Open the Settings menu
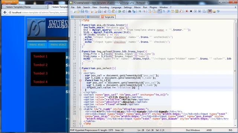This screenshot has width=238, height=133. 128,7
